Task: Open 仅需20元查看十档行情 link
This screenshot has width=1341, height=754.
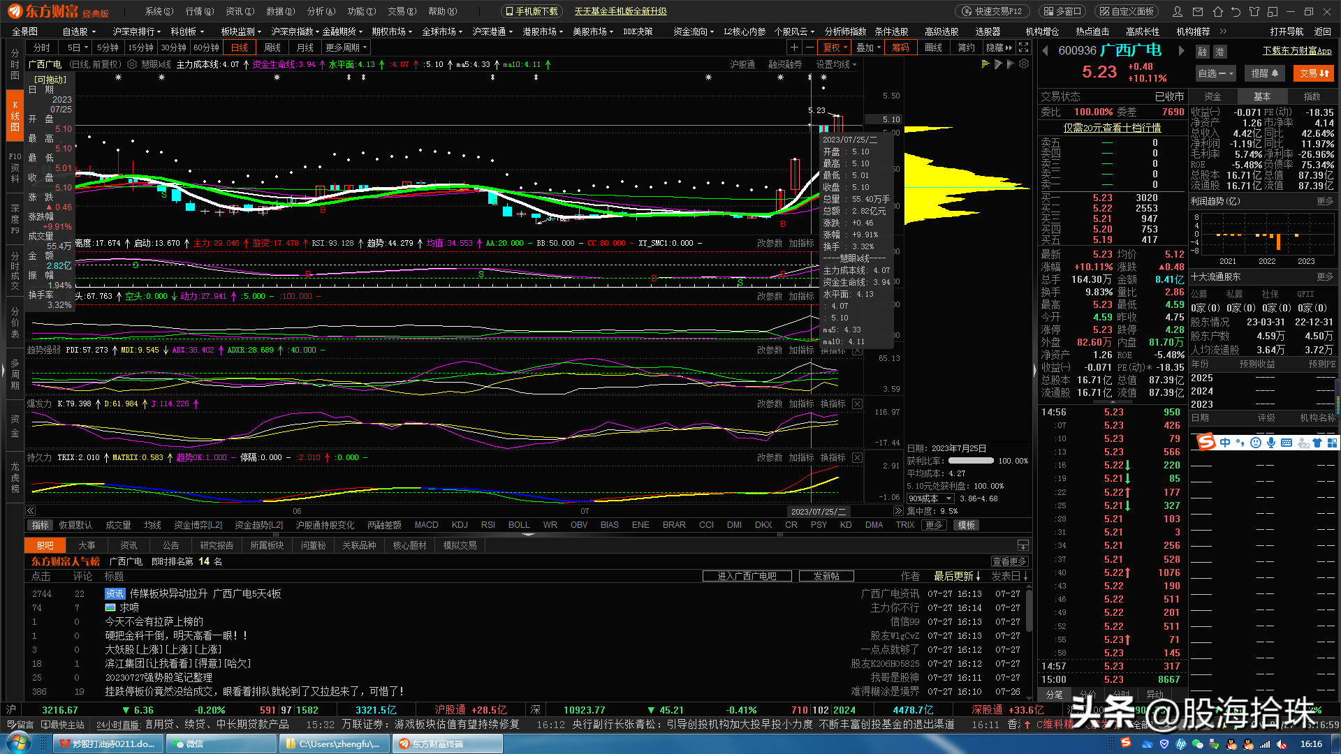Action: (1112, 128)
